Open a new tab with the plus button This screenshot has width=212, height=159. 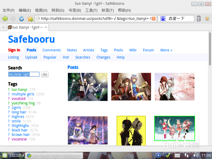click(3, 27)
